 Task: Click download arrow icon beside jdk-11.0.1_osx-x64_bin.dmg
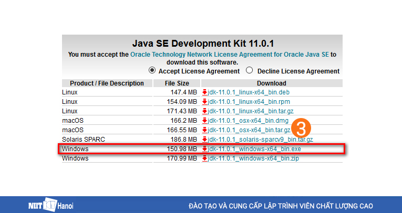(204, 121)
